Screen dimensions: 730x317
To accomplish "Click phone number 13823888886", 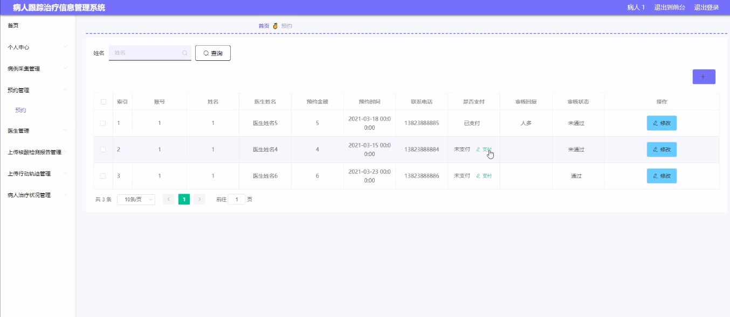I will point(422,176).
